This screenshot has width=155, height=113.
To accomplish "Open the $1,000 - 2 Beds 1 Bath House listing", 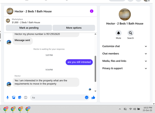I will click(x=26, y=22).
